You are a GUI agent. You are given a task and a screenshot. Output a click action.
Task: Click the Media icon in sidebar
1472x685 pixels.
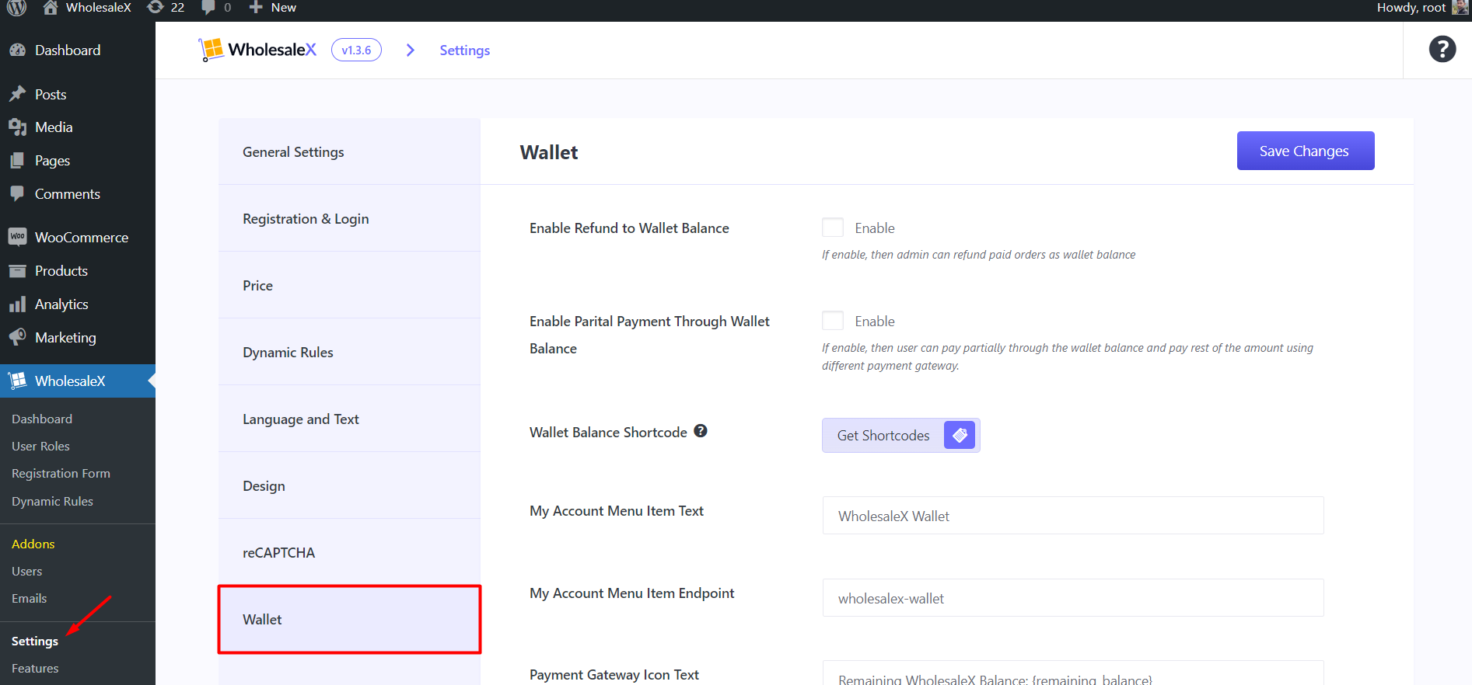(x=18, y=127)
